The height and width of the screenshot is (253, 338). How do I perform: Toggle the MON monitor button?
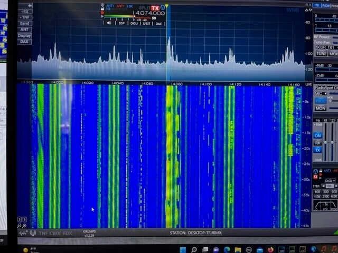[320, 108]
